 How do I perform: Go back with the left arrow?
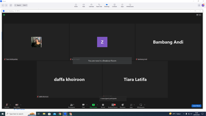click(x=3, y=5)
